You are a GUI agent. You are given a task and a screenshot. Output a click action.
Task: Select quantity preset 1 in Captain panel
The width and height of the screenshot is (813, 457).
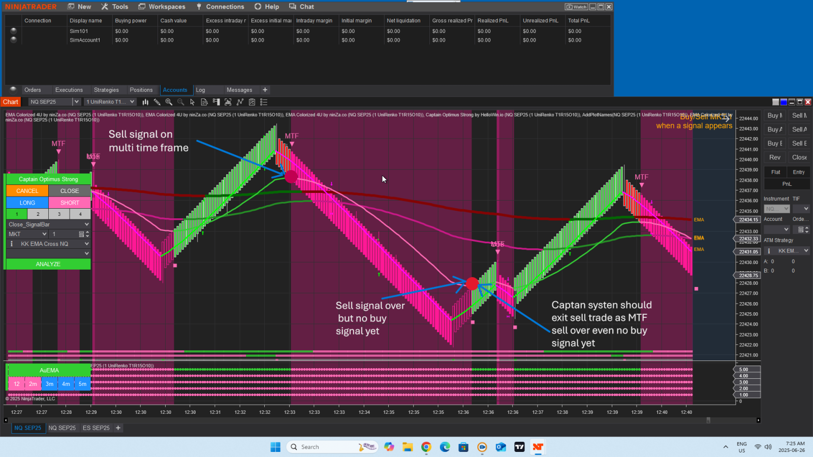click(17, 214)
